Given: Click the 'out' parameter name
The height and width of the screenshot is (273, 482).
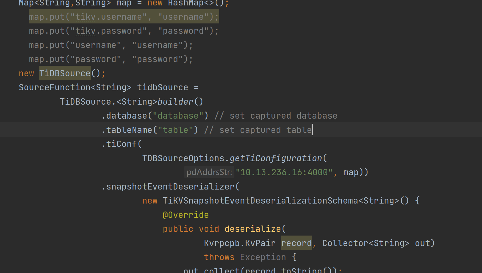Looking at the screenshot, I should (423, 243).
